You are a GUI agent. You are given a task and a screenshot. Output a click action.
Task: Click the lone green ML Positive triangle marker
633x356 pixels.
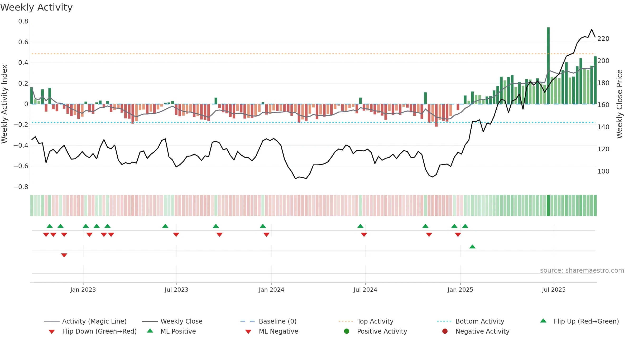(x=472, y=247)
